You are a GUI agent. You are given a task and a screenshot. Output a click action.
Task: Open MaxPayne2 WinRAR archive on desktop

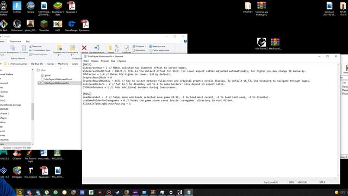point(275,44)
